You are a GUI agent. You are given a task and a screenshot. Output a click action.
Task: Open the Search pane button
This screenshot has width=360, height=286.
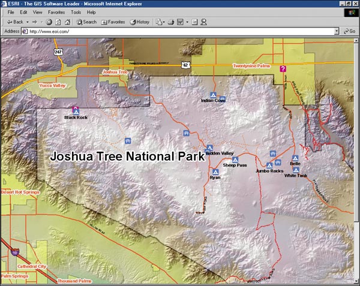point(86,22)
